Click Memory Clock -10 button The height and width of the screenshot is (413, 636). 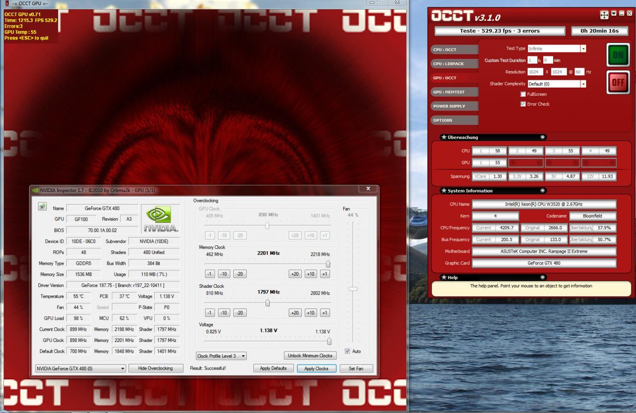[224, 274]
